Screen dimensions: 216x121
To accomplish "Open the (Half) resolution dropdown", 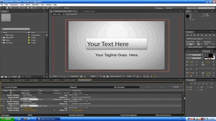I will point(96,76).
